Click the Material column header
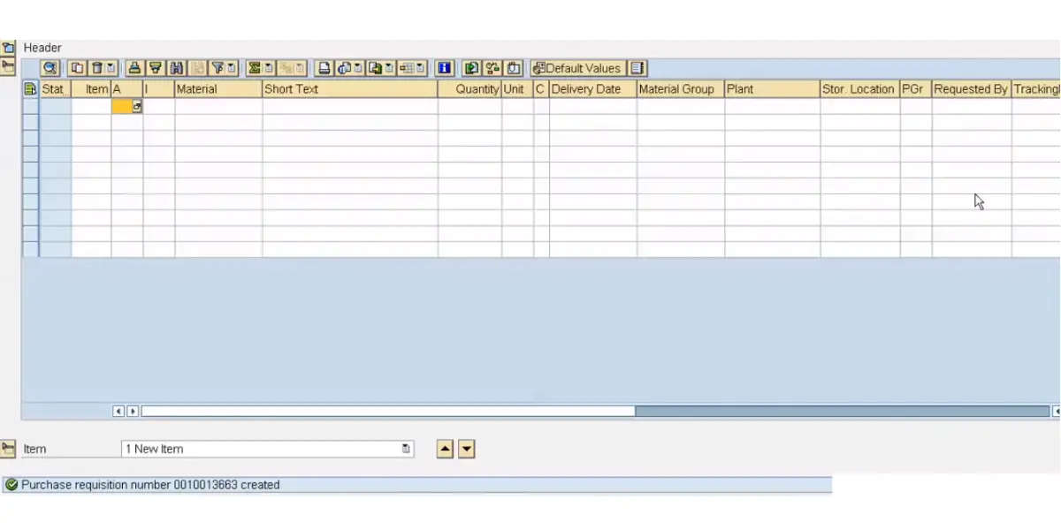This screenshot has width=1061, height=530. tap(218, 89)
